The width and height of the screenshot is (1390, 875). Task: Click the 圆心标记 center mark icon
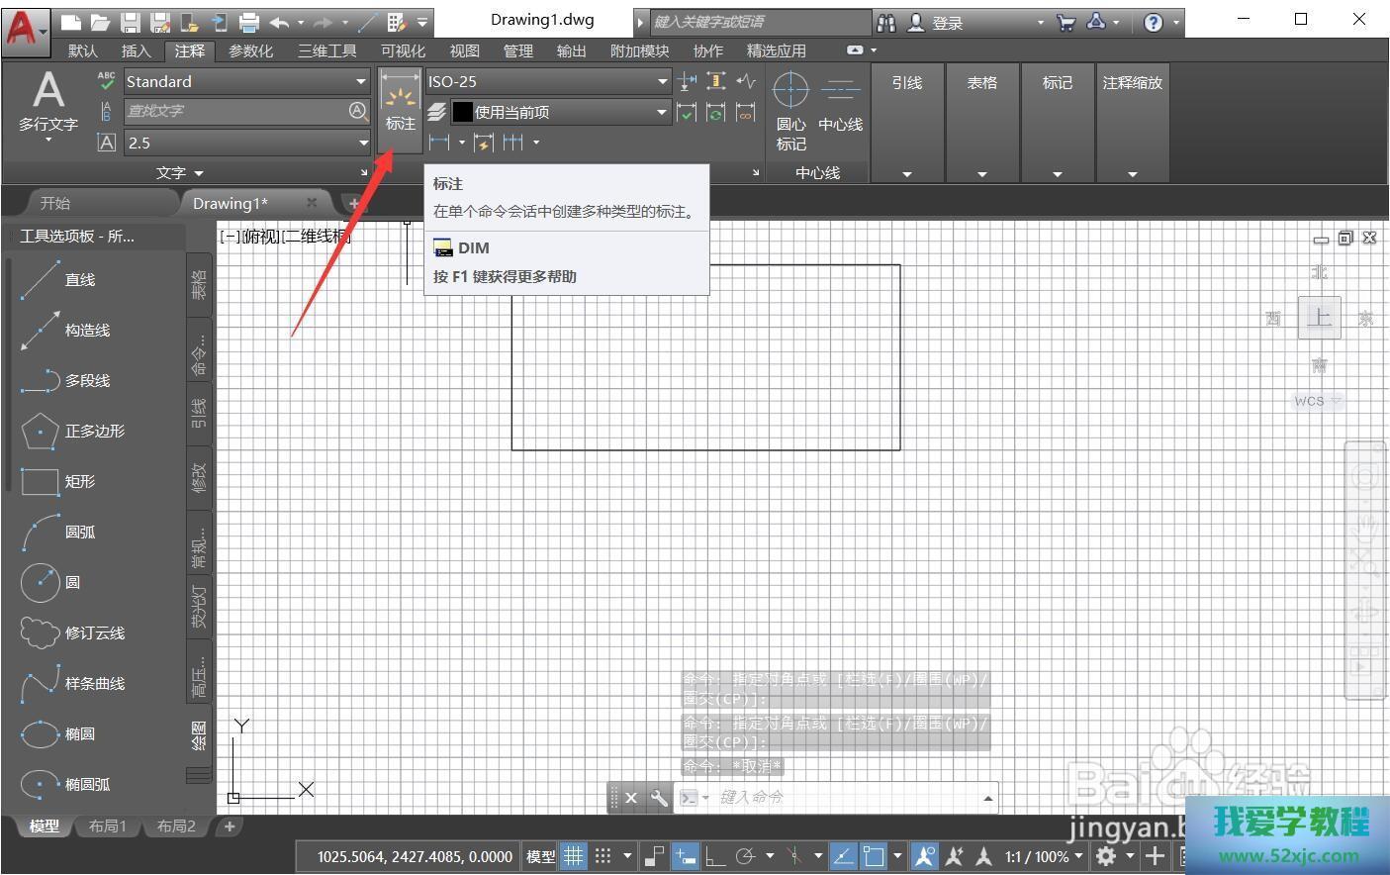click(x=789, y=92)
